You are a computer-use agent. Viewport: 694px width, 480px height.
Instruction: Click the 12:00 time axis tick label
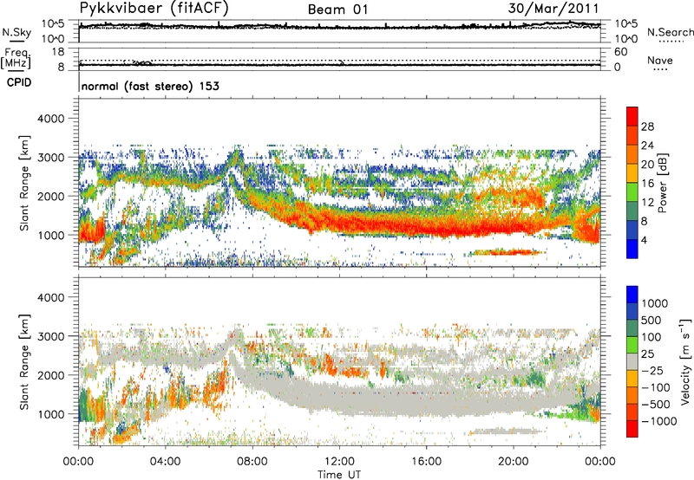339,462
